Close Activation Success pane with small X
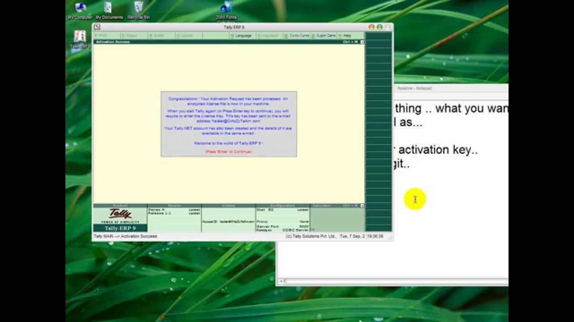This screenshot has width=574, height=322. click(x=362, y=42)
